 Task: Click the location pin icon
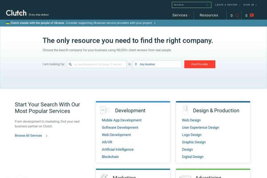[136, 64]
